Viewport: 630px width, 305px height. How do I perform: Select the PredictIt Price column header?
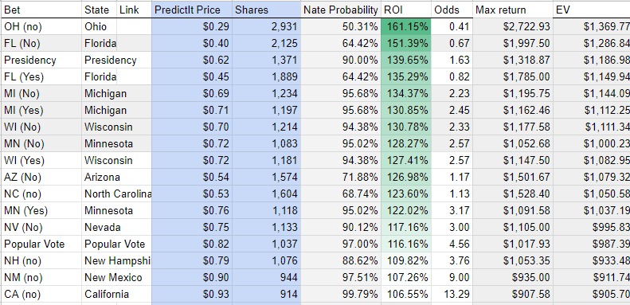tap(192, 10)
